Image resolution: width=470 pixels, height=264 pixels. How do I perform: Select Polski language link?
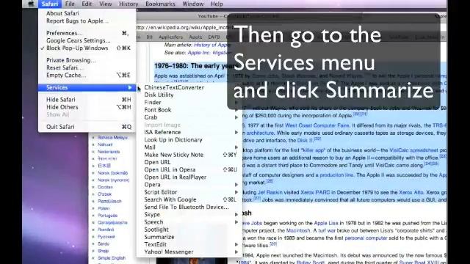(104, 208)
